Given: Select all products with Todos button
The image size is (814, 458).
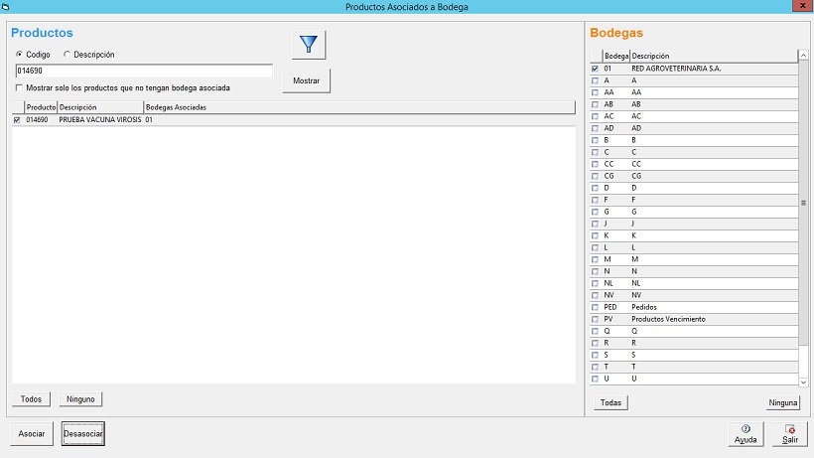Looking at the screenshot, I should 31,399.
